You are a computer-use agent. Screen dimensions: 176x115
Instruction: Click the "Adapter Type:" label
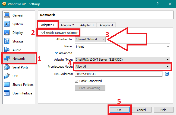point(63,60)
